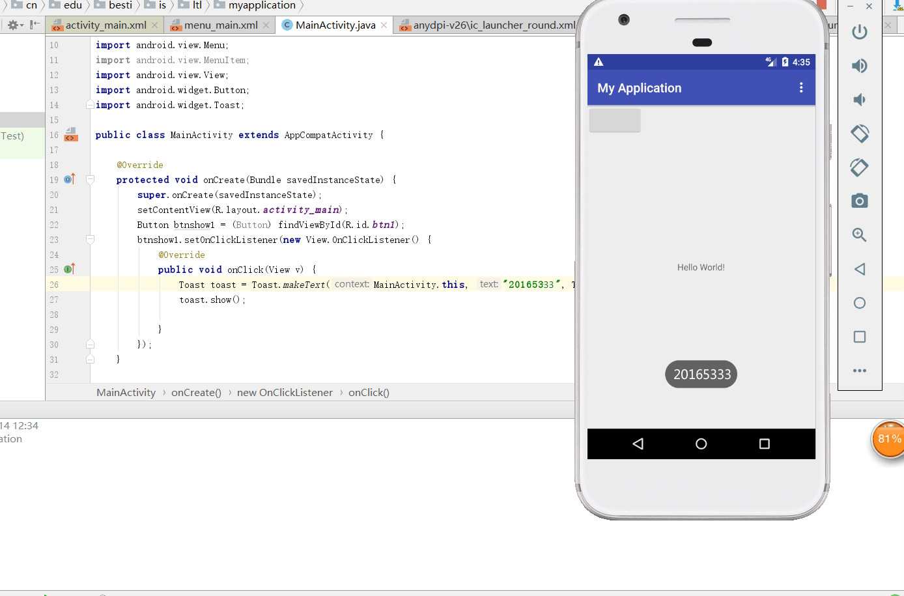Click the orange 81% floating widget
The width and height of the screenshot is (904, 596).
tap(888, 440)
